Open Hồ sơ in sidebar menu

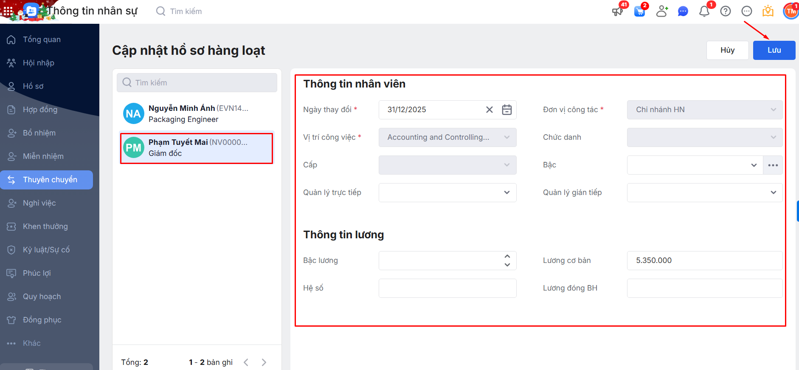(x=33, y=86)
